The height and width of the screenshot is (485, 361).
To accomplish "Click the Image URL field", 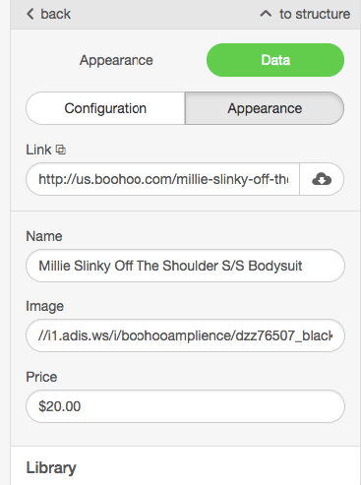I will coord(185,335).
